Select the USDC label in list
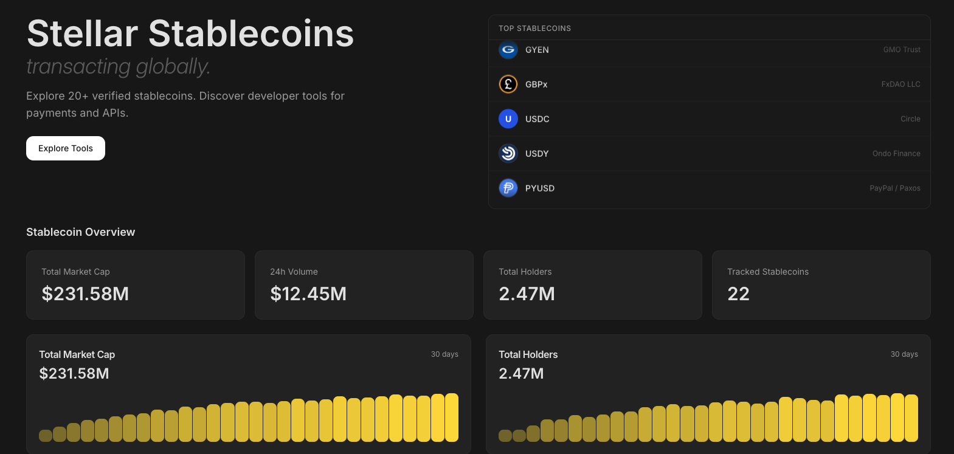The image size is (954, 454). click(537, 119)
